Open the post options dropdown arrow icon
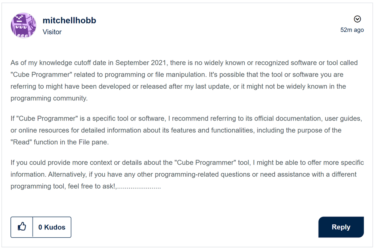This screenshot has width=374, height=249. pyautogui.click(x=357, y=19)
